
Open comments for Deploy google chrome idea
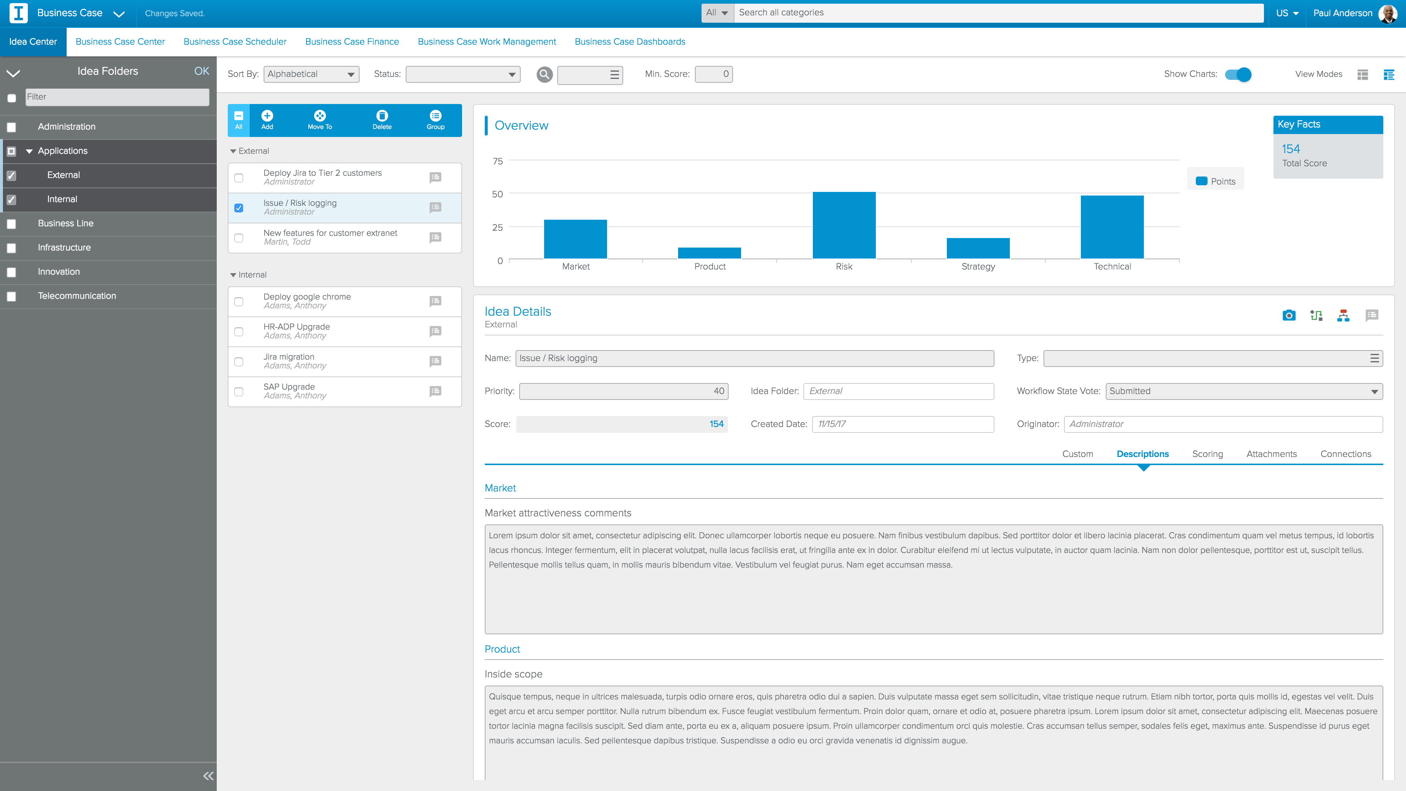[x=435, y=301]
